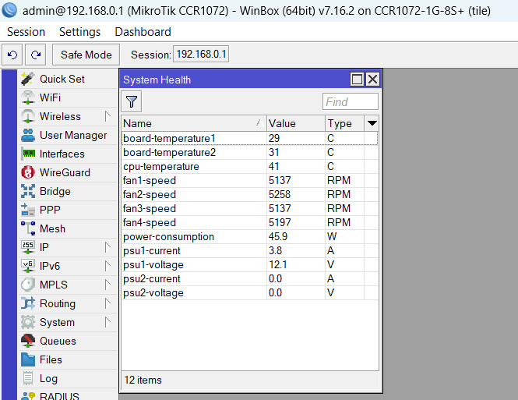Select the board-temperature2 row
Viewport: 518px width, 400px height.
tap(250, 152)
